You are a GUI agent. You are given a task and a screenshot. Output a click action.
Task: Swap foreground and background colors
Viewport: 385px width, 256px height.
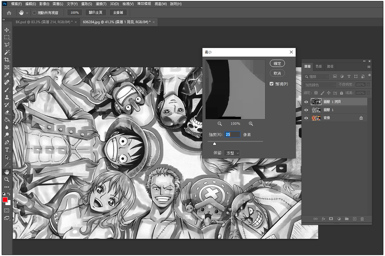[x=9, y=194]
